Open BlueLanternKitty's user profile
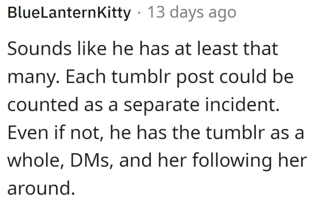Screen dimensions: 312x200 click(70, 13)
